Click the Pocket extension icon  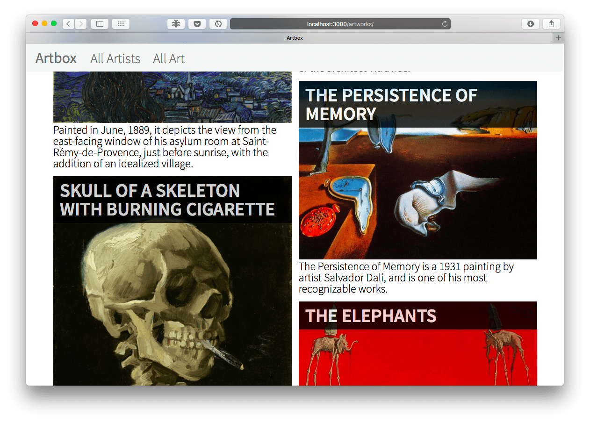(197, 24)
